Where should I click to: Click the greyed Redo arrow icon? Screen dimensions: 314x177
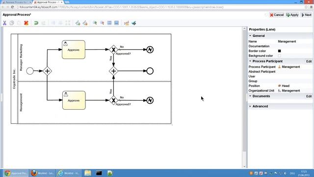(x=43, y=23)
